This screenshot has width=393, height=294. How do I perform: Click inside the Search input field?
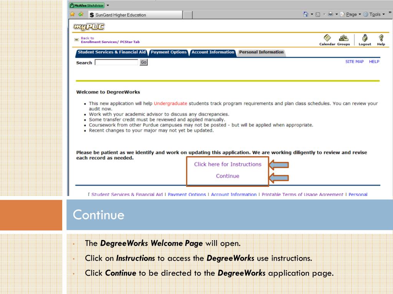117,62
